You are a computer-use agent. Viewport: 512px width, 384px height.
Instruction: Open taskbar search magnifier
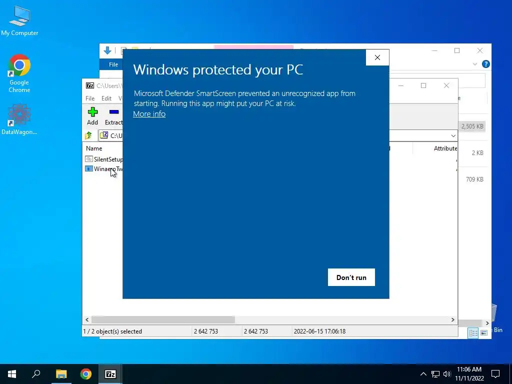[36, 374]
